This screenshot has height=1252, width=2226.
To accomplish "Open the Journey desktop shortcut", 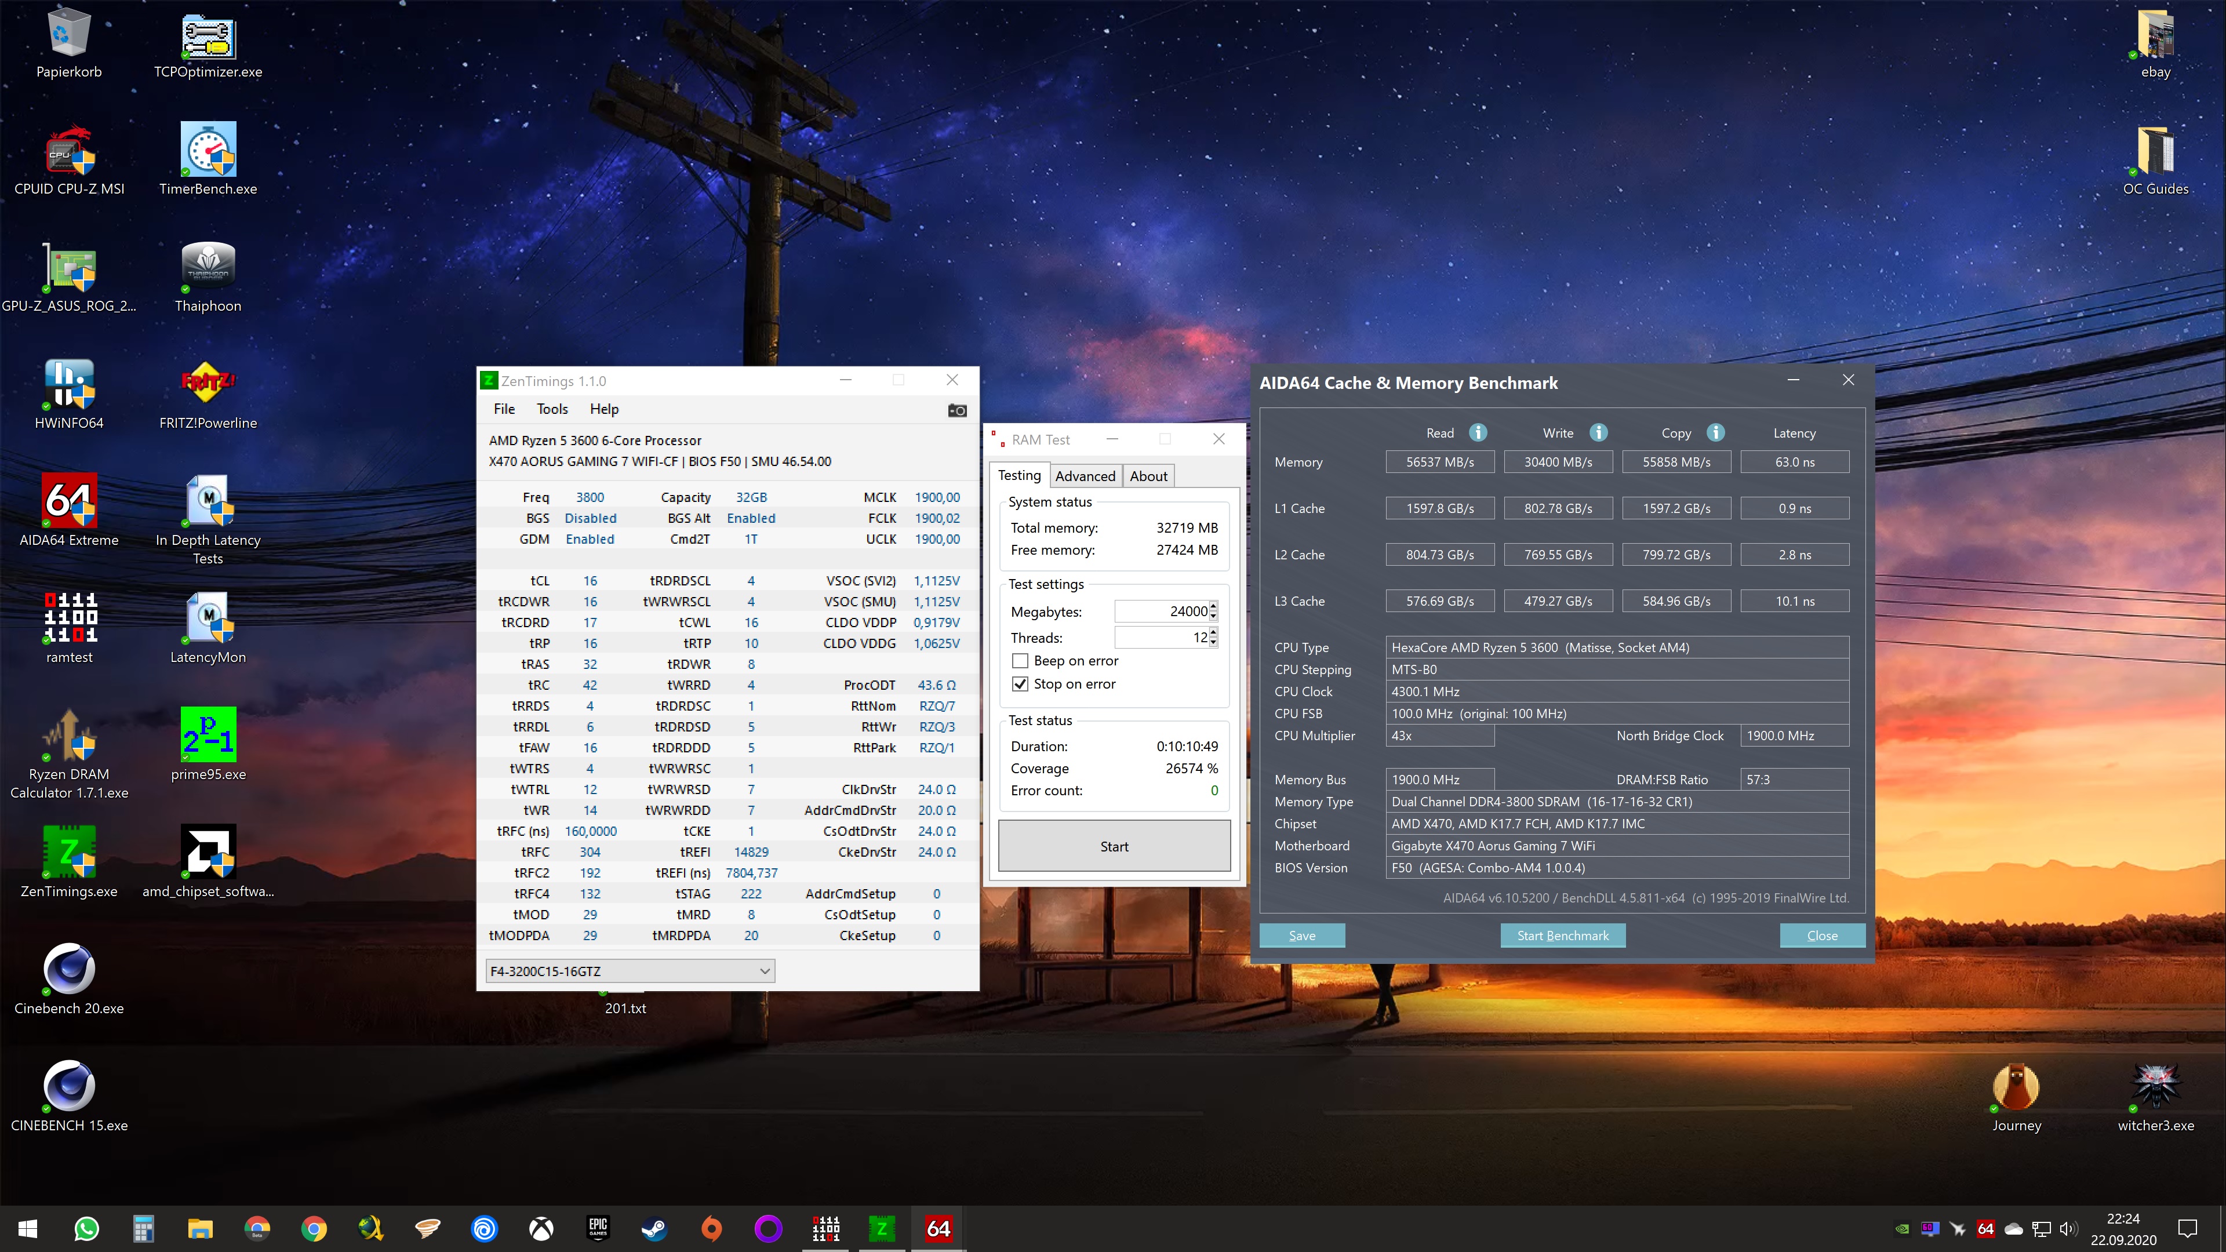I will point(2016,1097).
